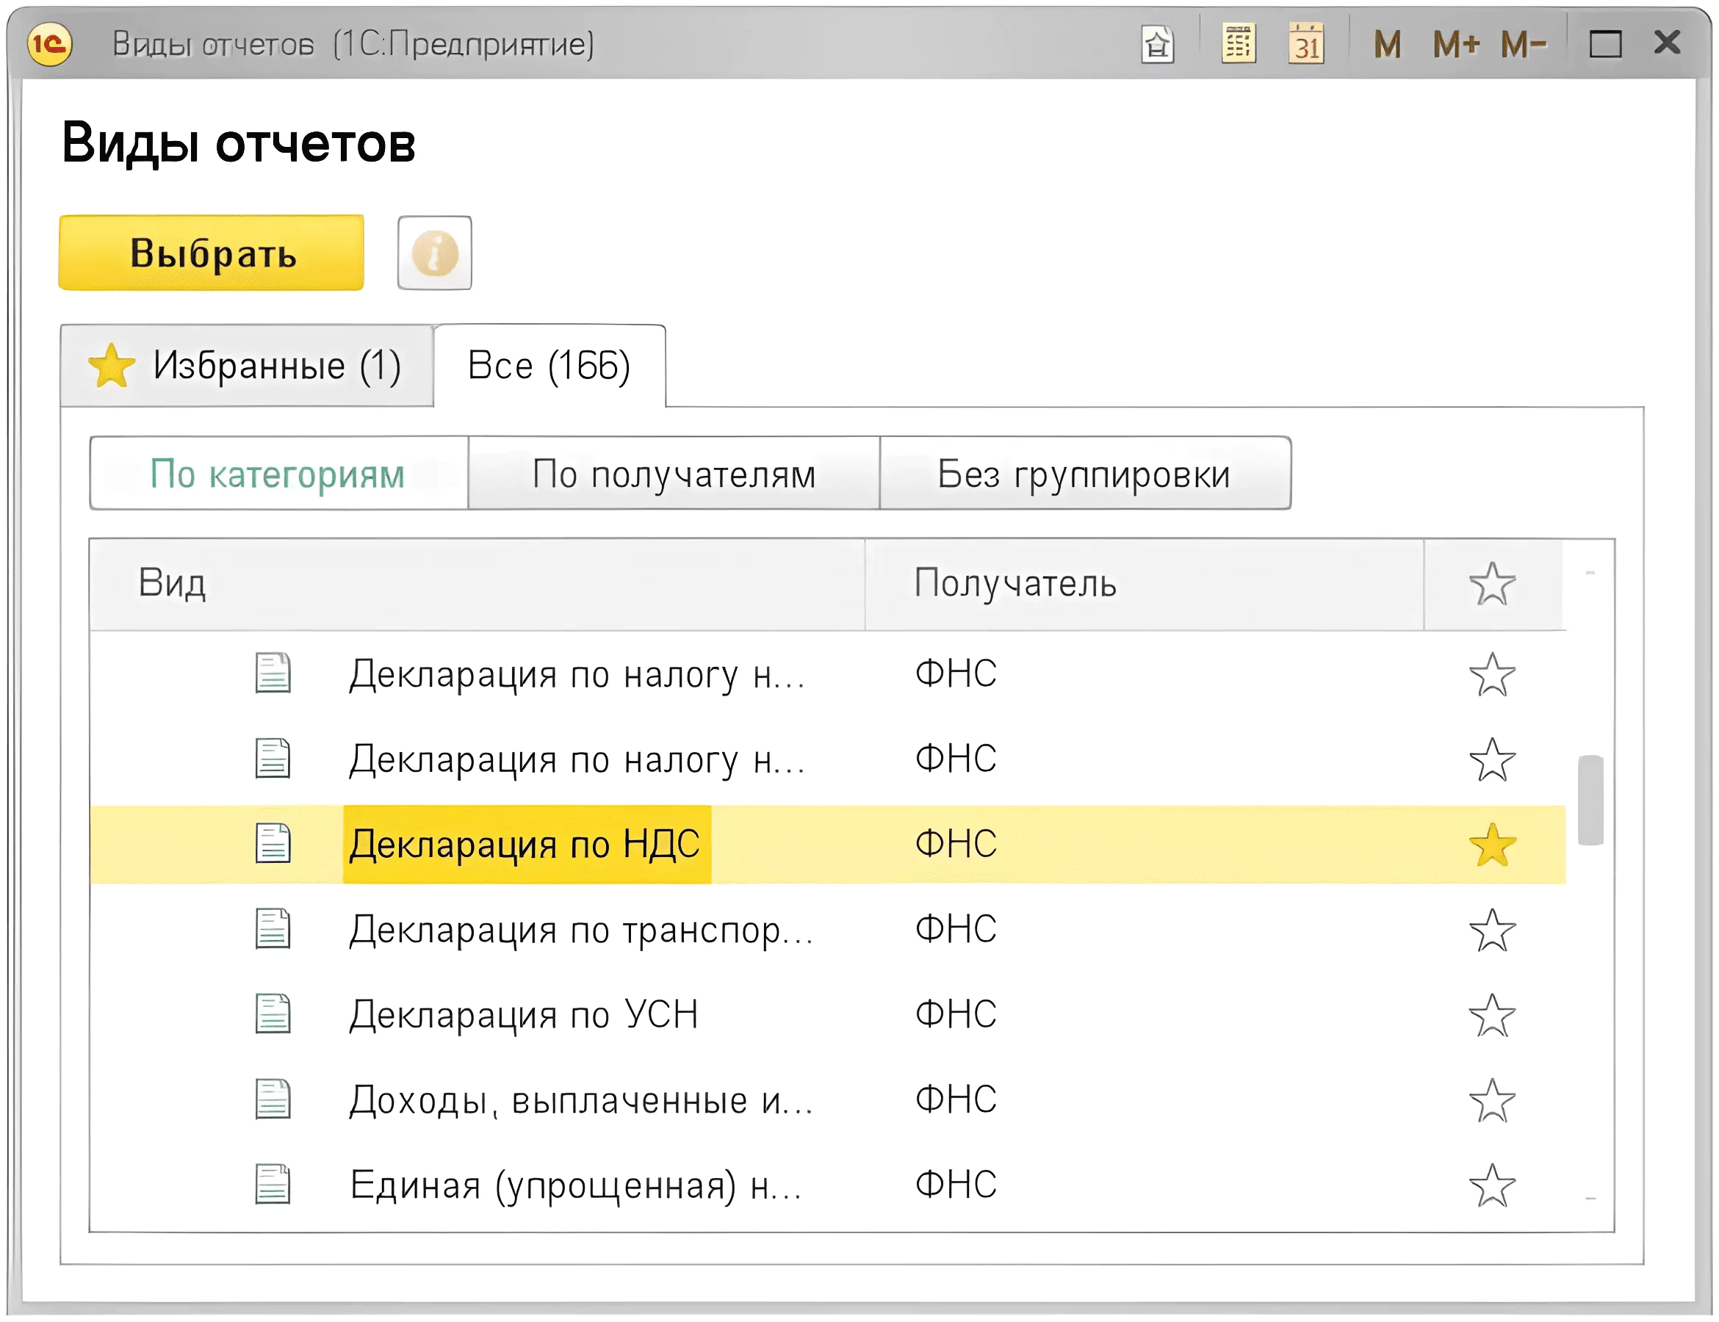The height and width of the screenshot is (1322, 1719).
Task: Click document icon of first Декларация по налогу row
Action: click(x=273, y=673)
